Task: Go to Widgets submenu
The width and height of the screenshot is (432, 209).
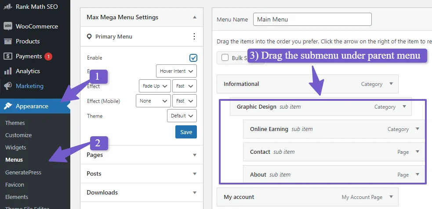Action: pos(16,148)
